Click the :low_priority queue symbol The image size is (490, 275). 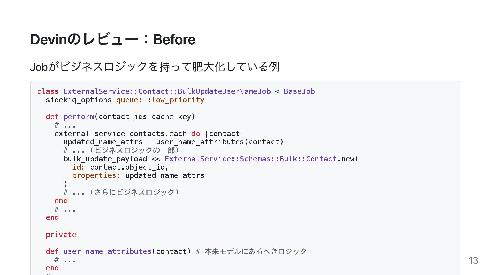176,100
